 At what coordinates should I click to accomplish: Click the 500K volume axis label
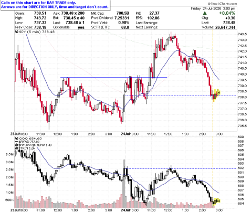[9, 200]
